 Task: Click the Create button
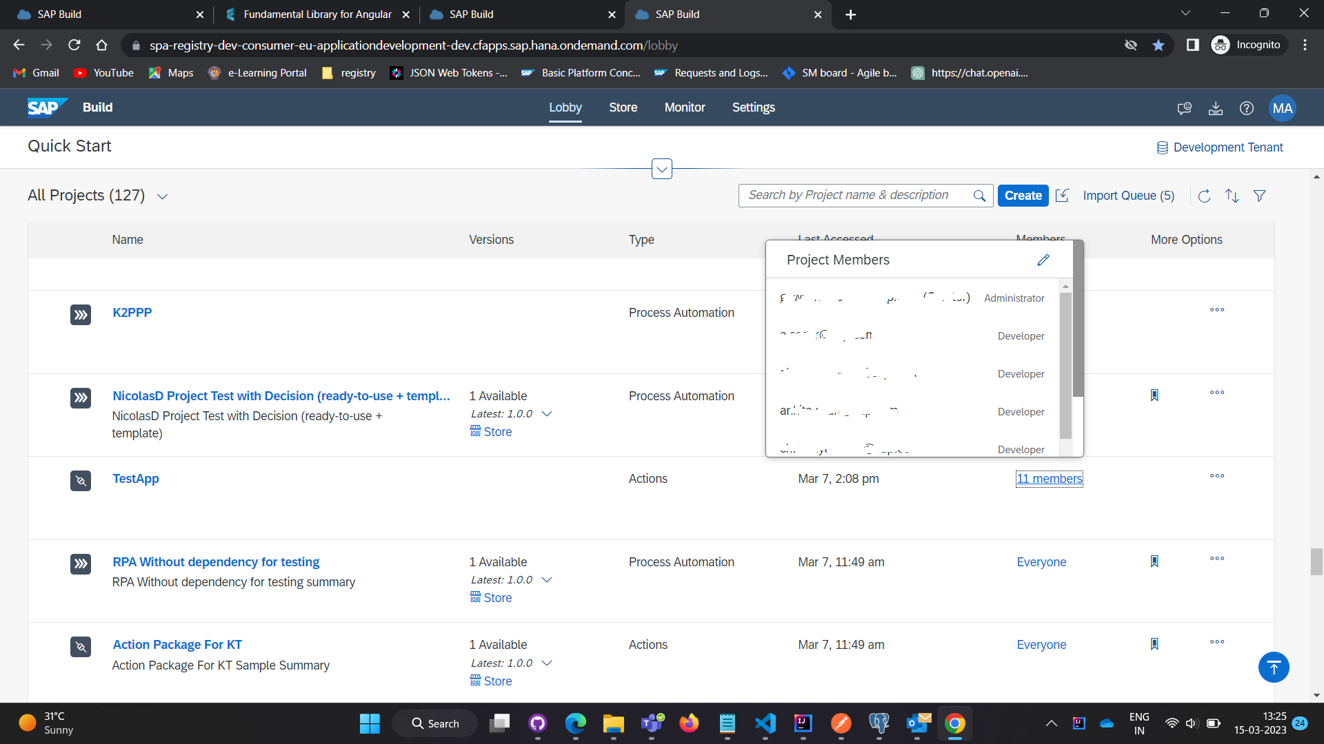1023,196
